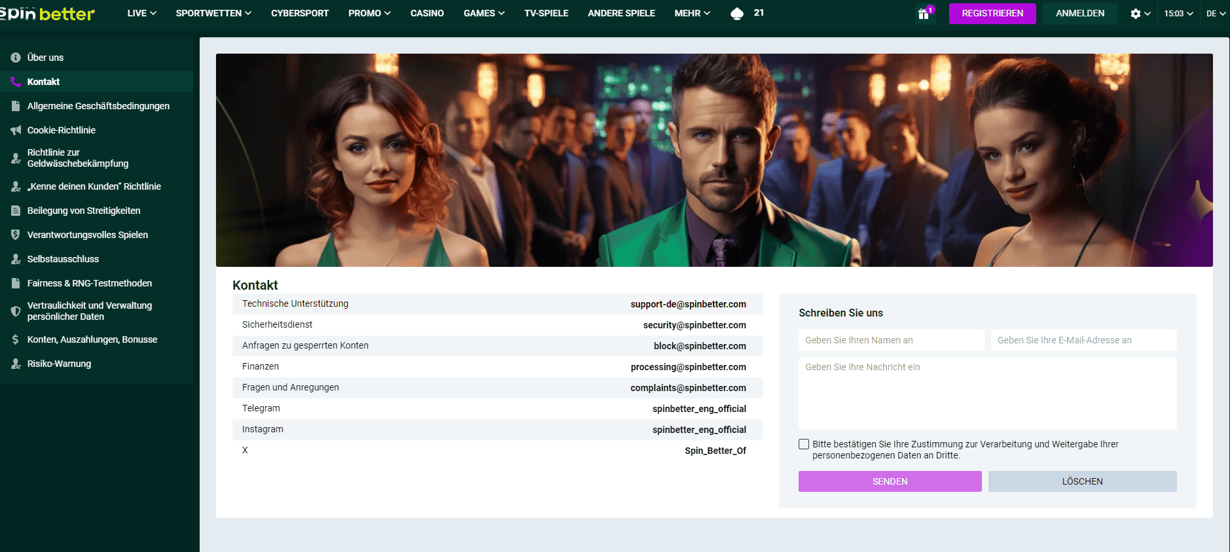Open the PROMO dropdown menu

pyautogui.click(x=370, y=13)
